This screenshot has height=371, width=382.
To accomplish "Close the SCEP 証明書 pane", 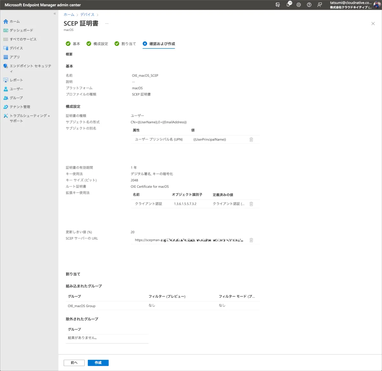I will pyautogui.click(x=373, y=24).
